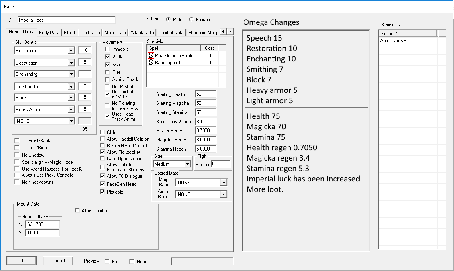Enable Allow Combat for mount
Viewport: 454px width, 271px height.
(77, 211)
